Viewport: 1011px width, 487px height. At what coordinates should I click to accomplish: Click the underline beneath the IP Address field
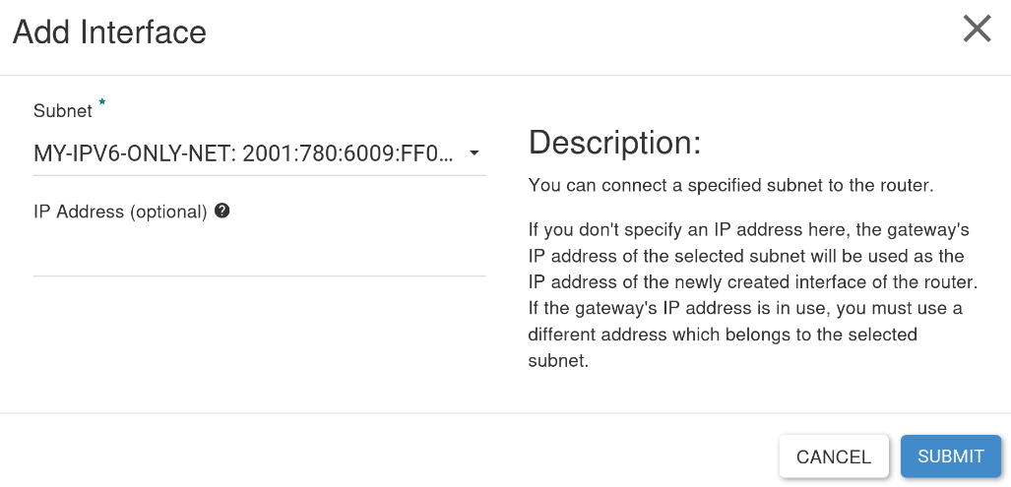click(259, 275)
